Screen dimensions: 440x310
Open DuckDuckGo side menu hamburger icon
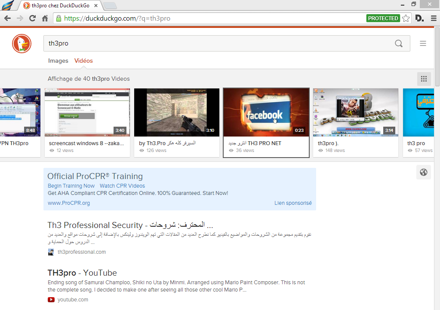click(423, 43)
